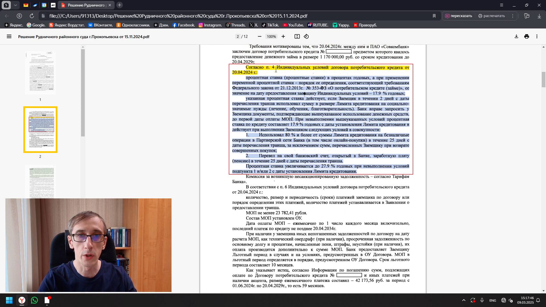Click the пересказать button
Screen dimensions: 546x307
(458, 16)
